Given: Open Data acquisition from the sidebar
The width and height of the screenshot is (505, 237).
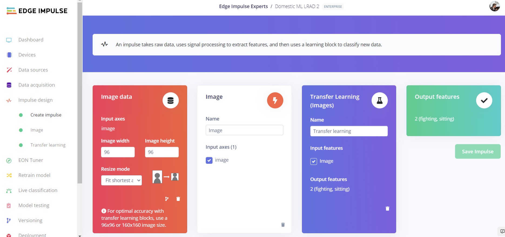Looking at the screenshot, I should pyautogui.click(x=36, y=85).
